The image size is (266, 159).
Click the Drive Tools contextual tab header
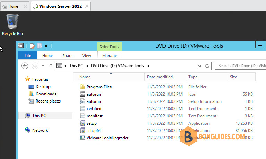tap(109, 47)
